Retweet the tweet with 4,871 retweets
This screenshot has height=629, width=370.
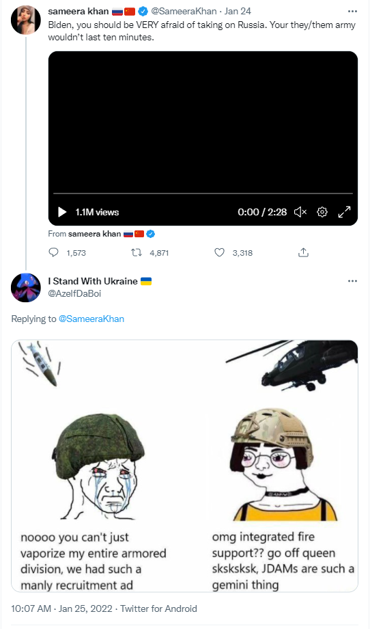tap(136, 253)
